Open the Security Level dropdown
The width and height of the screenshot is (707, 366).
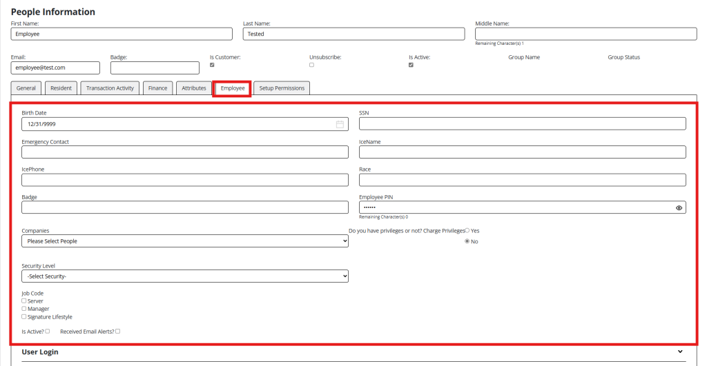(x=185, y=276)
